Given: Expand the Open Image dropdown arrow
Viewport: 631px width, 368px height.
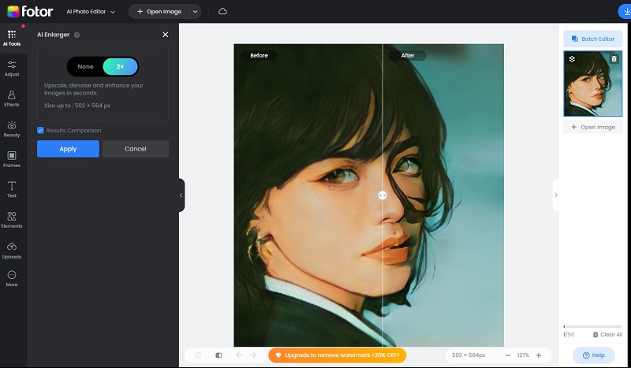Looking at the screenshot, I should pos(195,12).
